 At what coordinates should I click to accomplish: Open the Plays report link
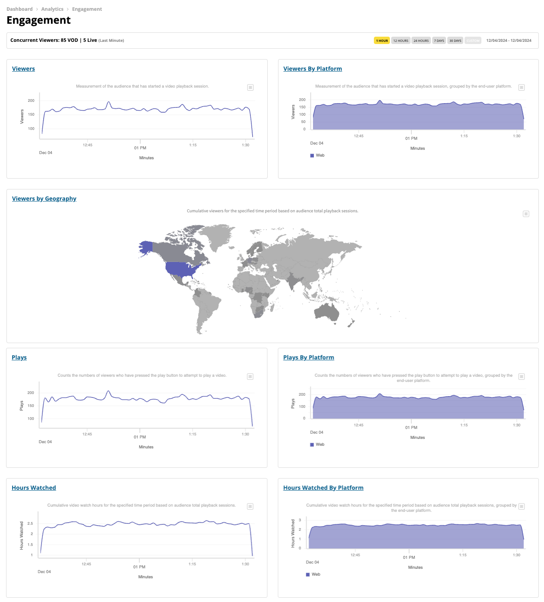point(19,357)
